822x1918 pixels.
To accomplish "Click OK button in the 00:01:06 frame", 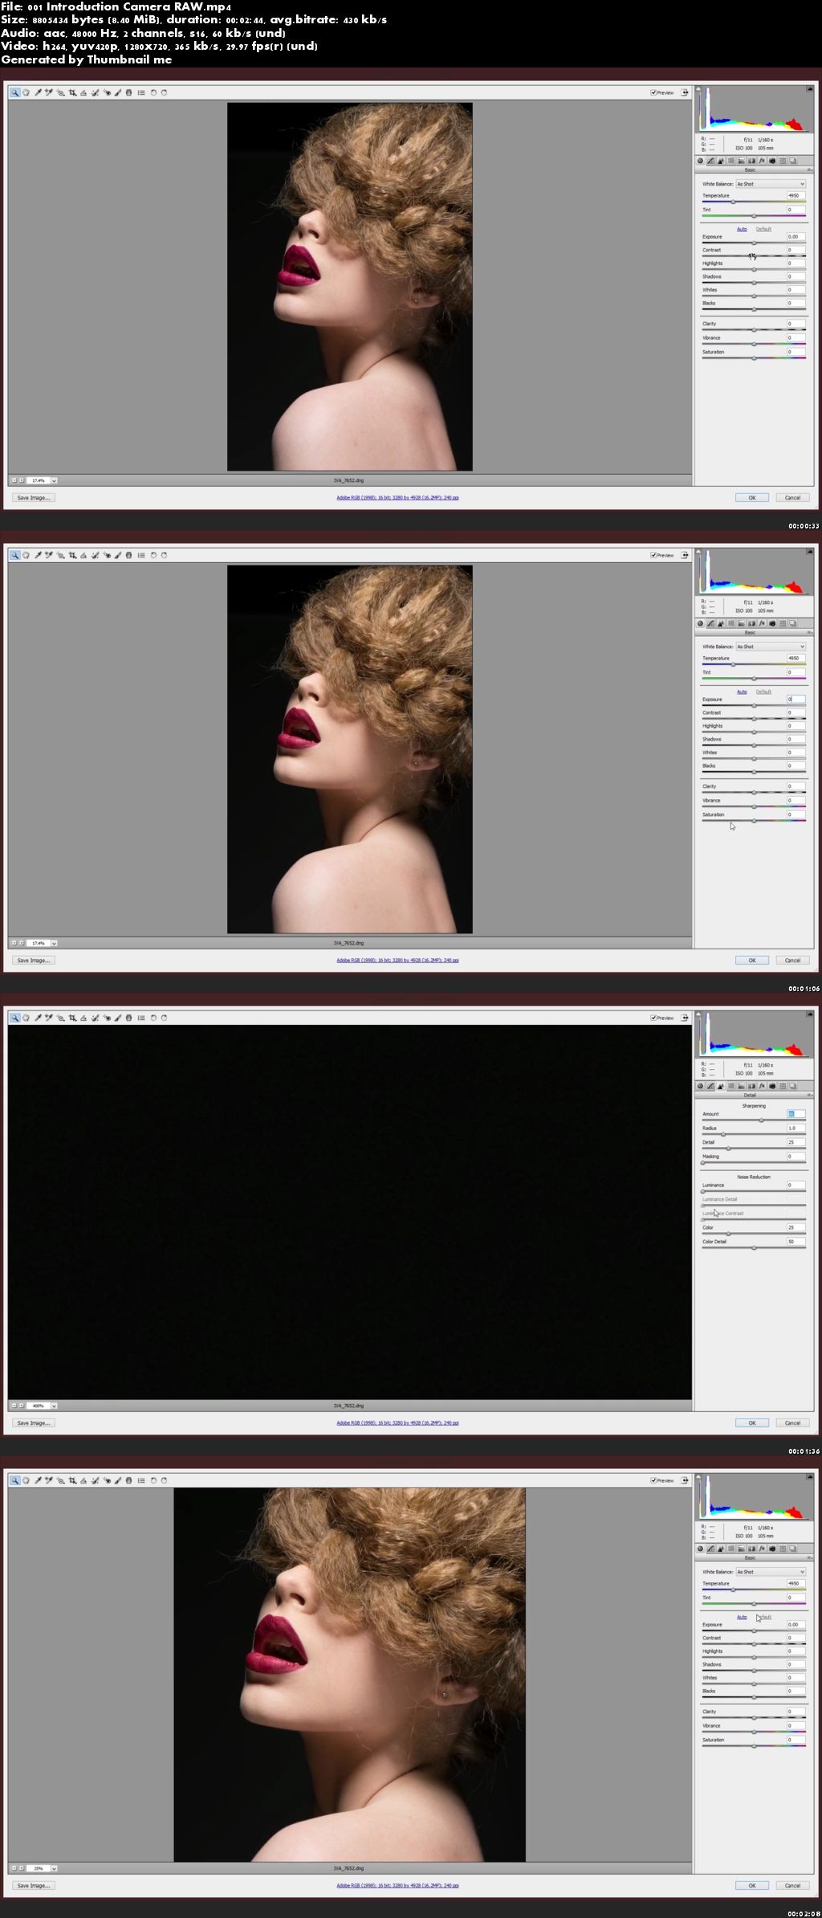I will point(752,961).
